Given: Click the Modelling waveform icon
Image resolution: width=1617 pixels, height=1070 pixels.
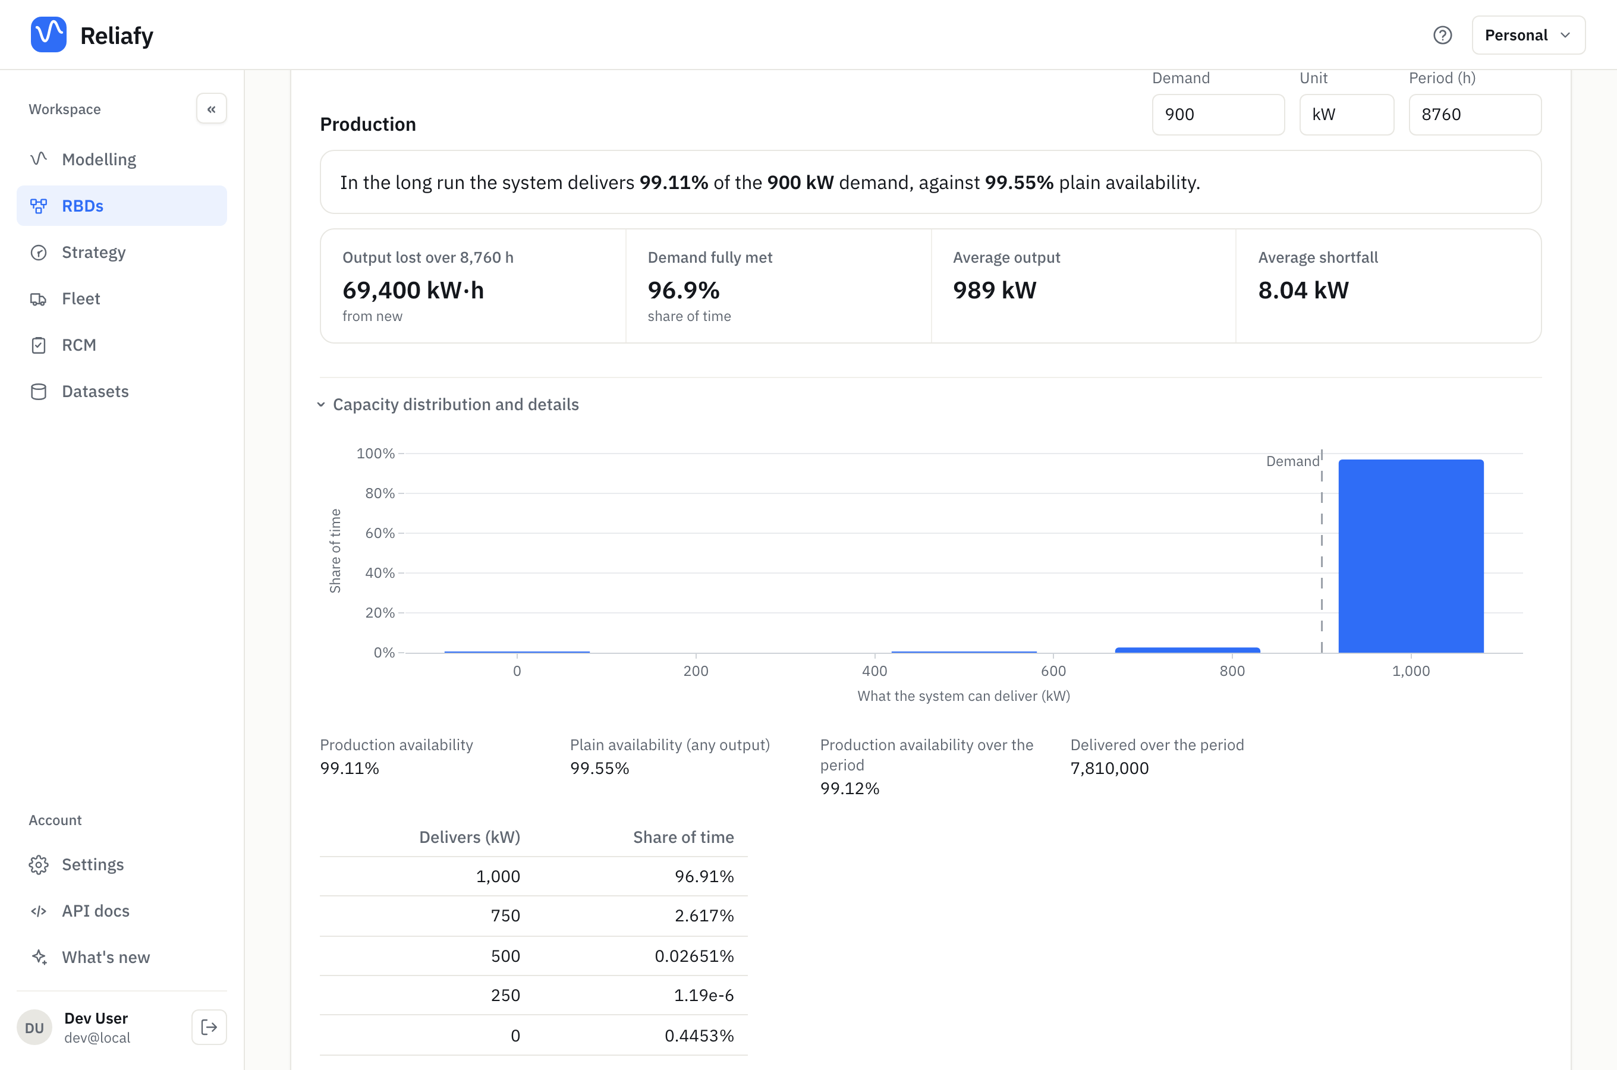Looking at the screenshot, I should (39, 159).
